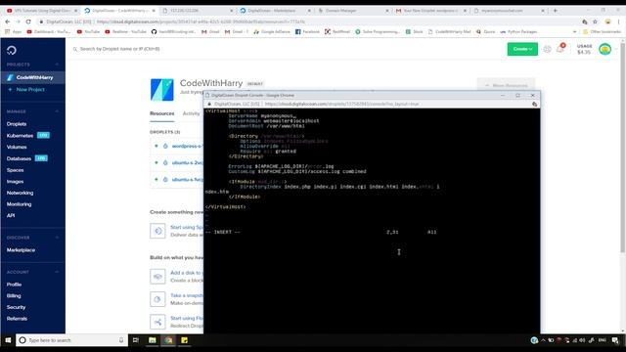626x352 pixels.
Task: Open Marketplace under Discover
Action: click(x=21, y=250)
